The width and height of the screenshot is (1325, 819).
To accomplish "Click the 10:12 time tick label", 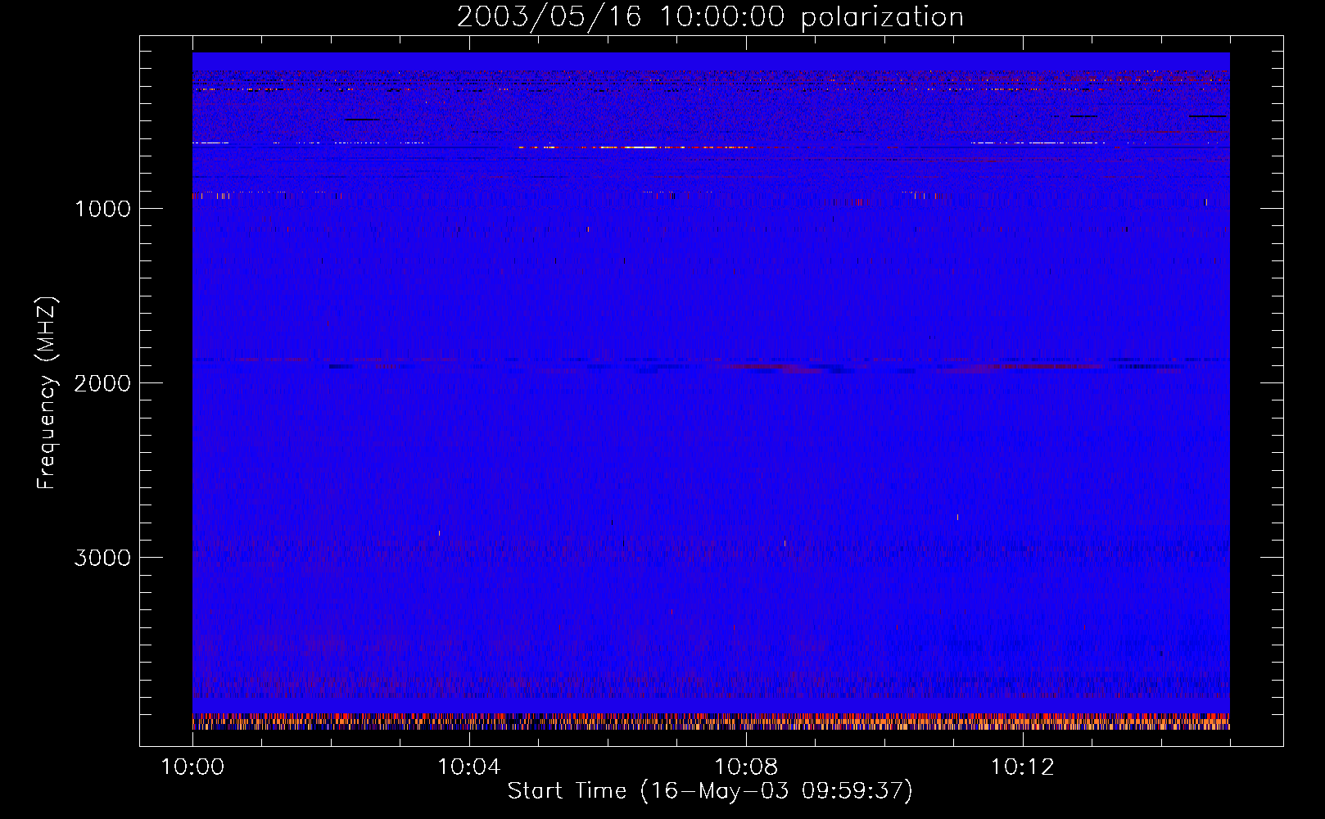I will click(1022, 767).
